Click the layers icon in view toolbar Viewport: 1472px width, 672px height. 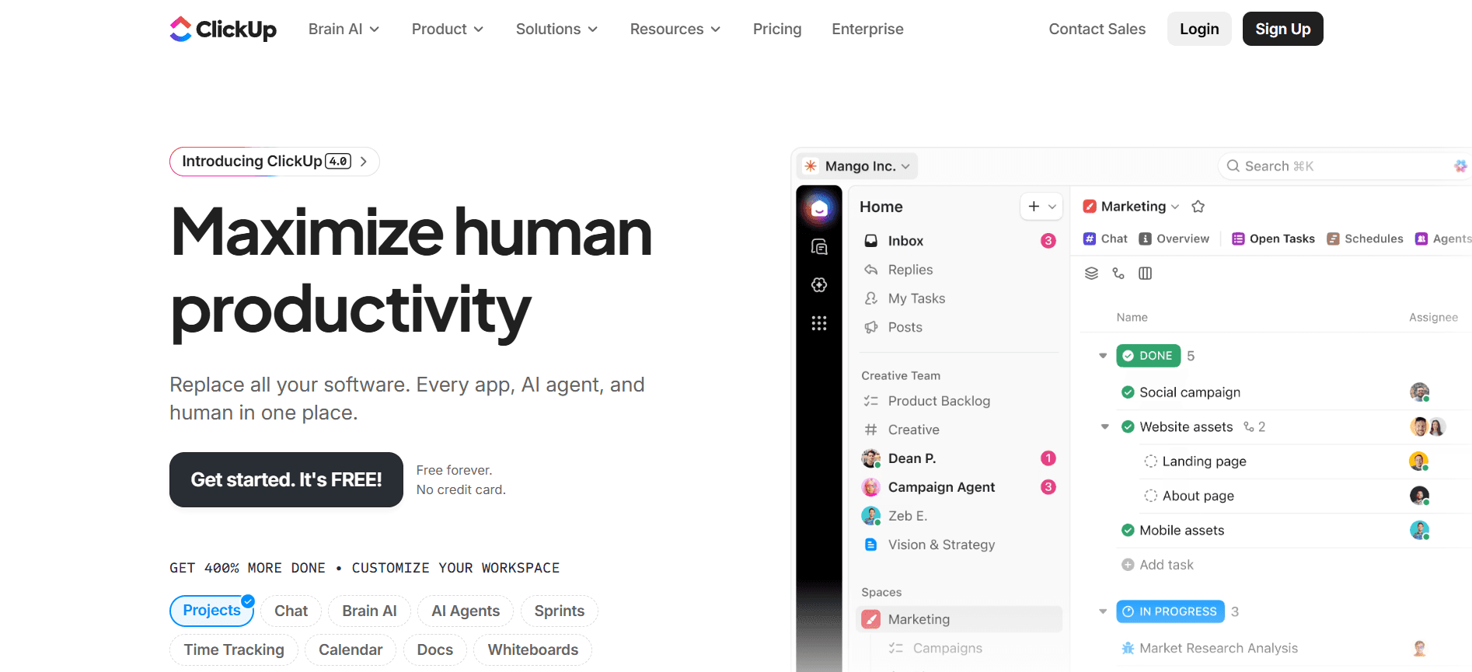point(1092,273)
